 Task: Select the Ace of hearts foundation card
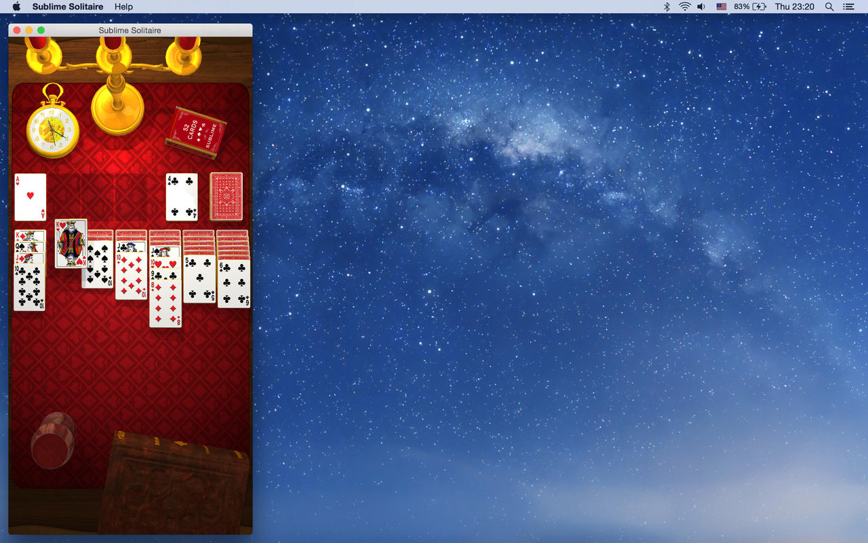pyautogui.click(x=30, y=197)
